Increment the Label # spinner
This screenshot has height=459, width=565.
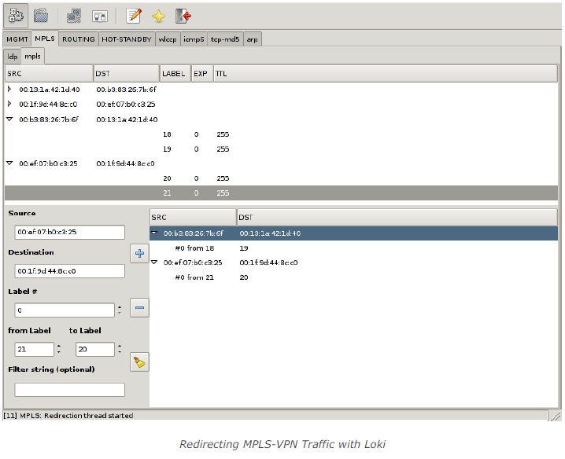click(120, 307)
